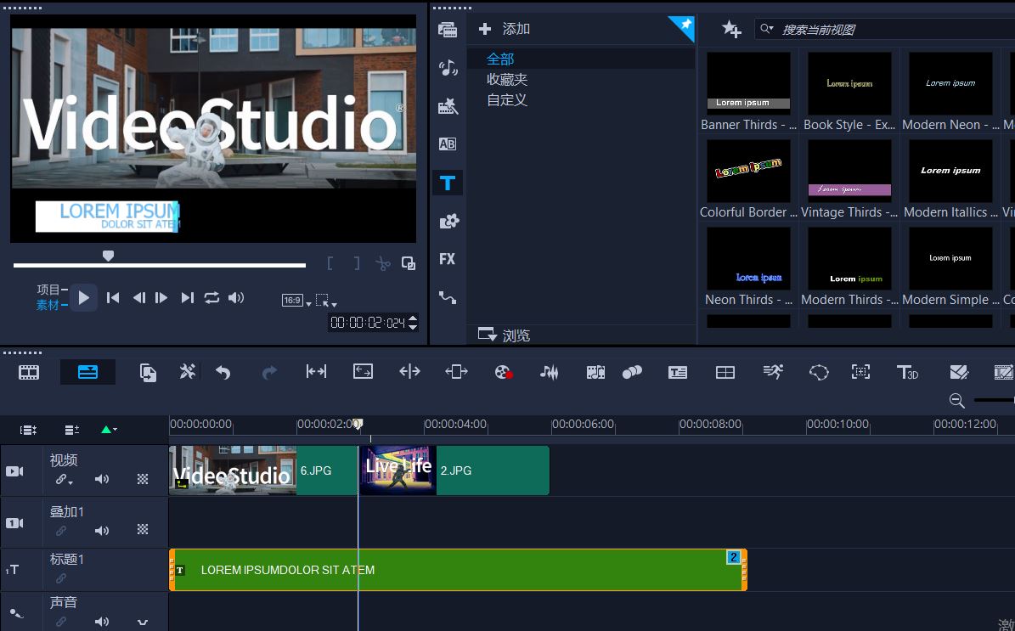Open the Overlay graphics library icon

448,222
